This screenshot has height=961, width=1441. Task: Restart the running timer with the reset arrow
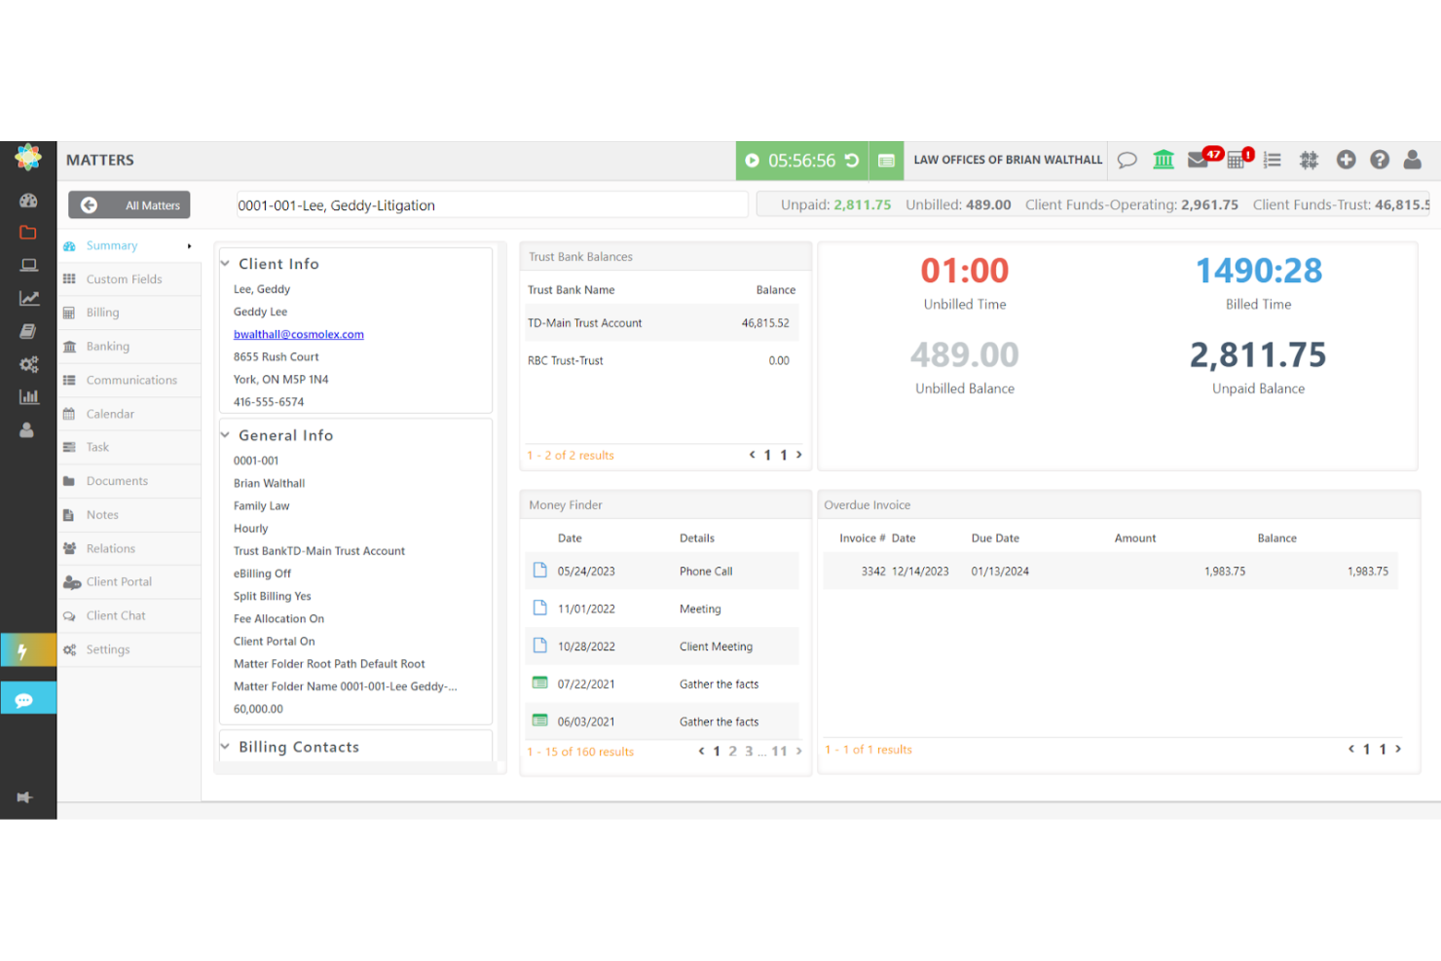pos(854,160)
